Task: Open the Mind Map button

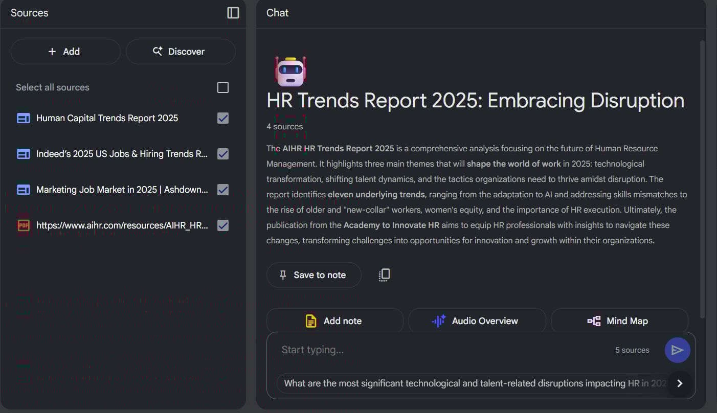Action: point(620,320)
